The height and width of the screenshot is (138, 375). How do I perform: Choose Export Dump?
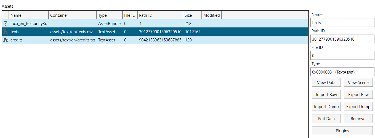pos(358,107)
